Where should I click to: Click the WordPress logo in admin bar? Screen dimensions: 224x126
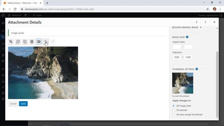coord(3,15)
